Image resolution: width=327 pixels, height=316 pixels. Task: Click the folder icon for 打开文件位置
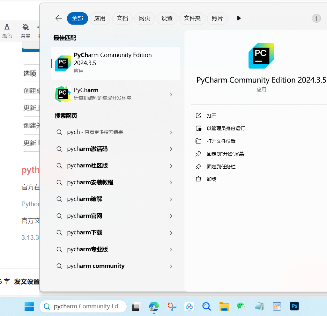pos(198,141)
